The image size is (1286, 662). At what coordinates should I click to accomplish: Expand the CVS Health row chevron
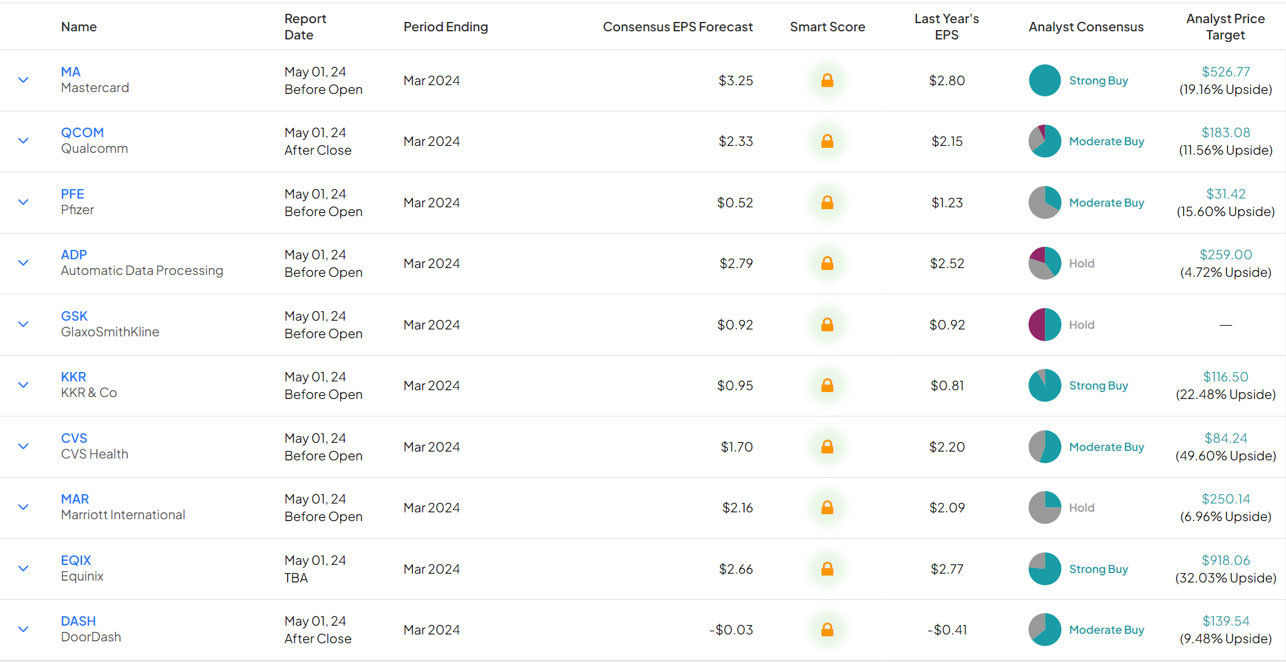coord(23,447)
